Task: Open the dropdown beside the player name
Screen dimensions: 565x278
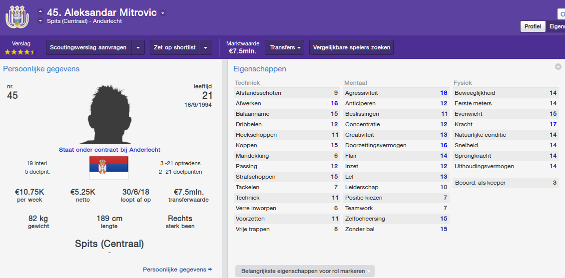Action: pyautogui.click(x=163, y=13)
